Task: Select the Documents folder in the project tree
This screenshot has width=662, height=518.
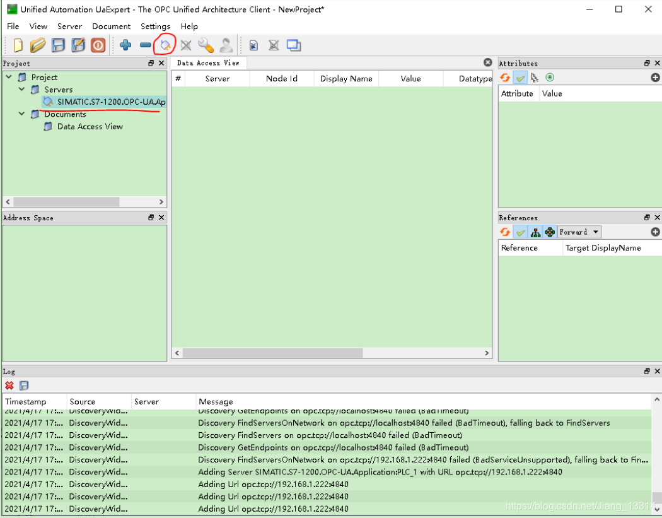Action: pos(65,114)
